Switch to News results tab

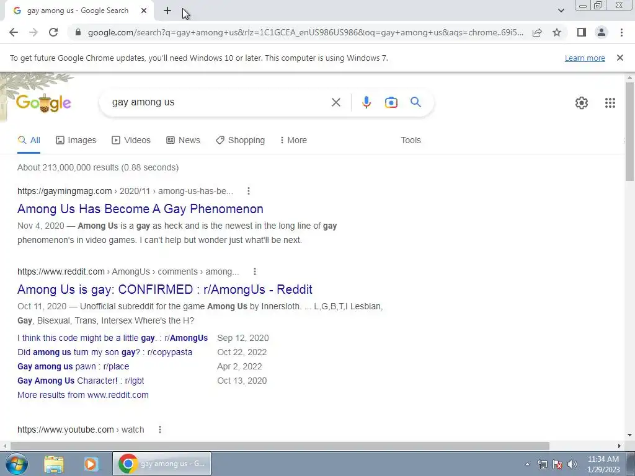pos(183,140)
